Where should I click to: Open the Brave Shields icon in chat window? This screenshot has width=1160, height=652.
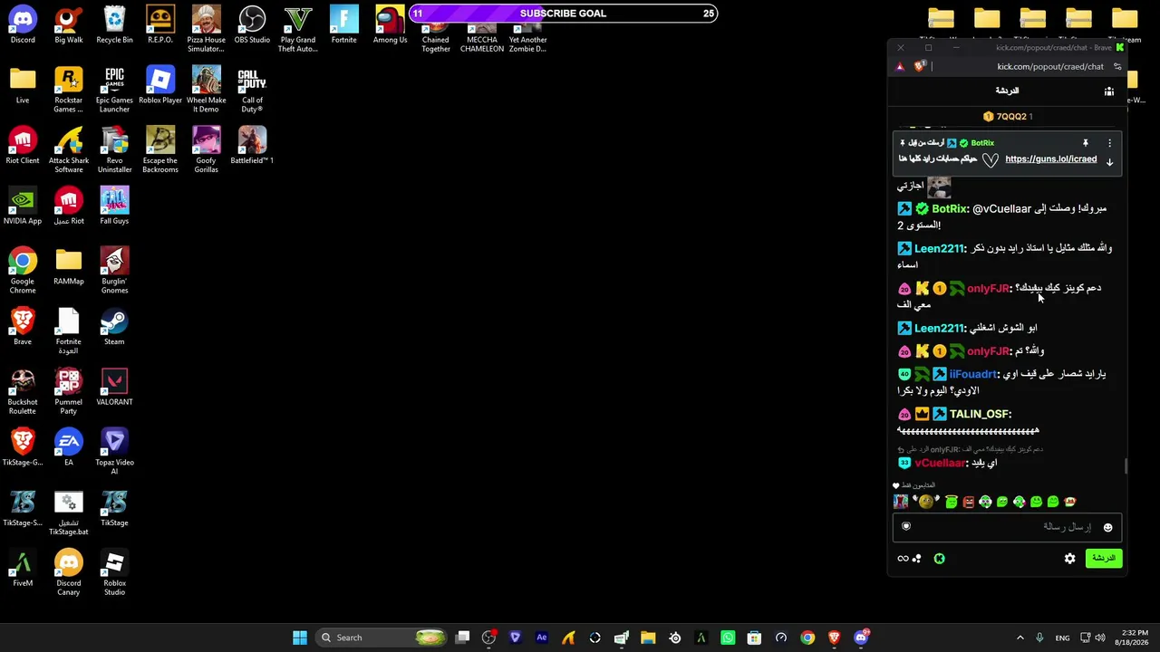click(x=921, y=66)
